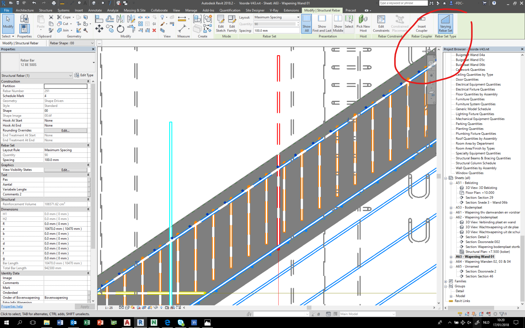This screenshot has width=525, height=328.
Task: Click the Partition input field
Action: (x=66, y=86)
